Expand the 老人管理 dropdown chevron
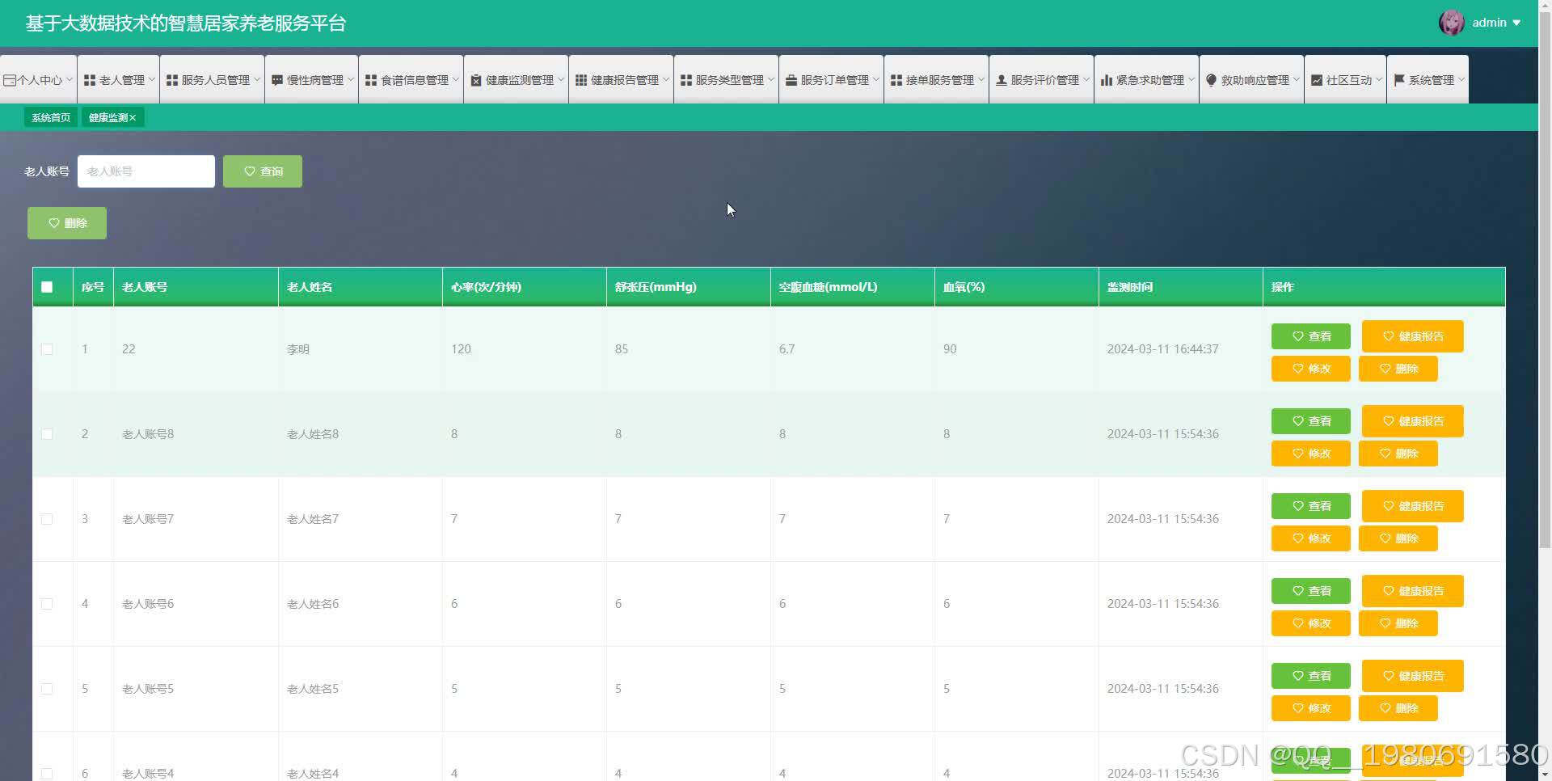 [x=152, y=79]
